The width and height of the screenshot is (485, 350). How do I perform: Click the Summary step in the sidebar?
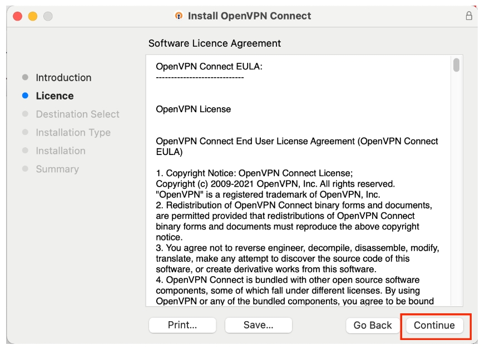[x=57, y=169]
